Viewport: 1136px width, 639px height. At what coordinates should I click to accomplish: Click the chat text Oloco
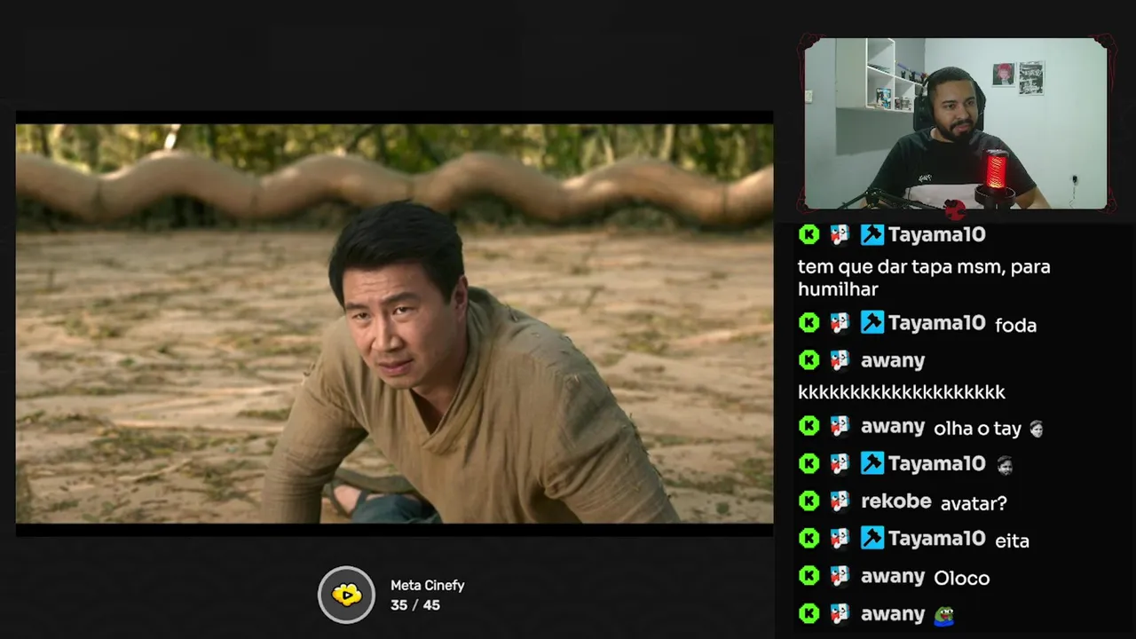pos(962,579)
